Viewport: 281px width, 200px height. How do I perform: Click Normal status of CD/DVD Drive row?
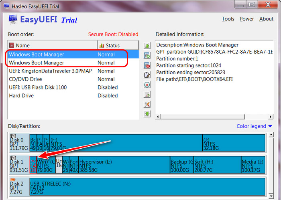pyautogui.click(x=106, y=79)
